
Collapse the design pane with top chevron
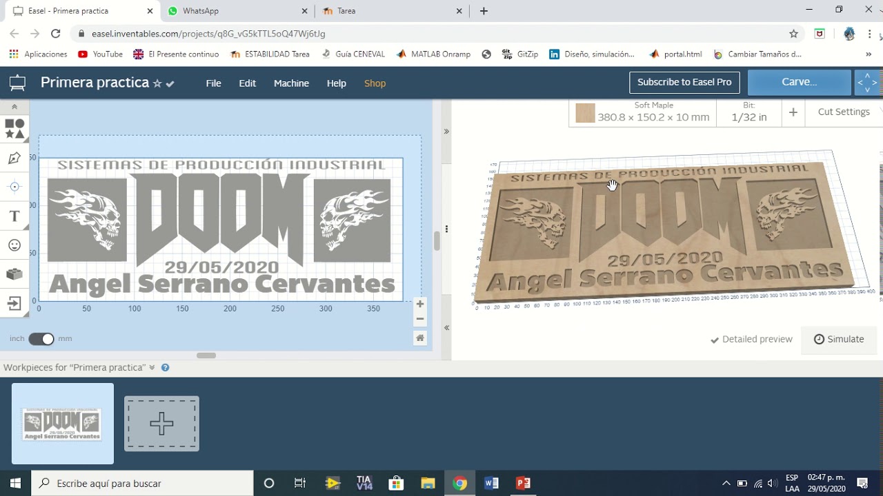point(446,131)
